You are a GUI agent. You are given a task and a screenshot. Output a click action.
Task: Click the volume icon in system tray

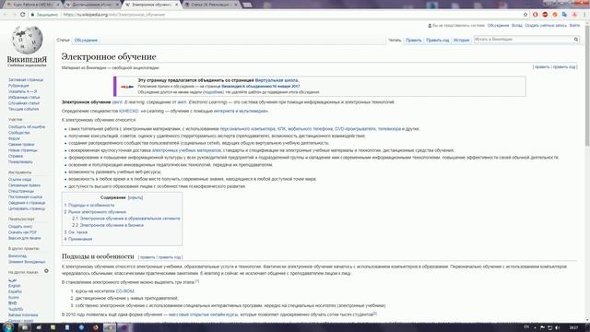pyautogui.click(x=558, y=328)
